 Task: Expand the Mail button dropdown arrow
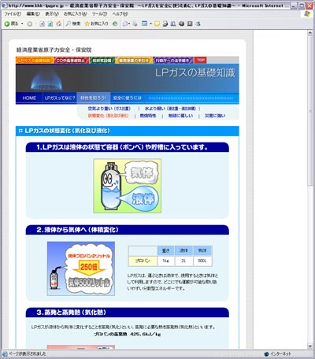pyautogui.click(x=129, y=24)
